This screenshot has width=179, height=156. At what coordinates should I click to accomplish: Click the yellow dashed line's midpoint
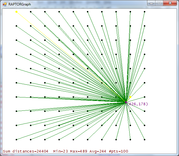pos(71,57)
